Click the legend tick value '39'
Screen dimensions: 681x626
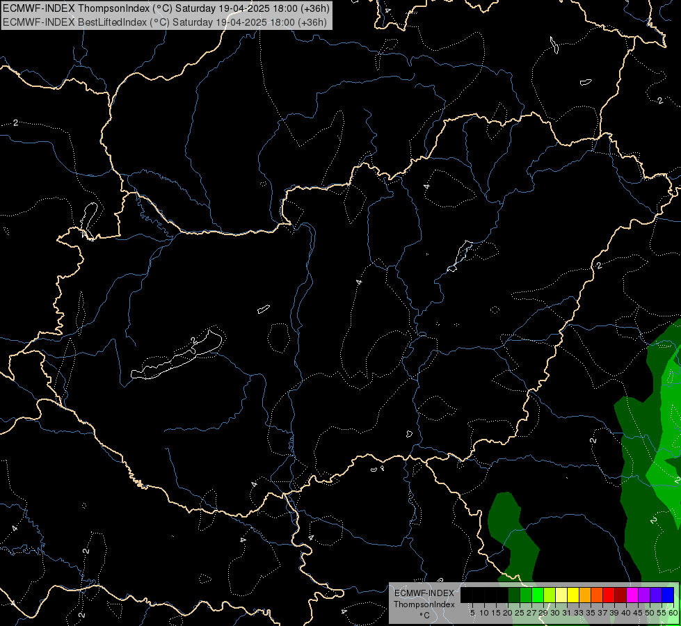point(614,613)
